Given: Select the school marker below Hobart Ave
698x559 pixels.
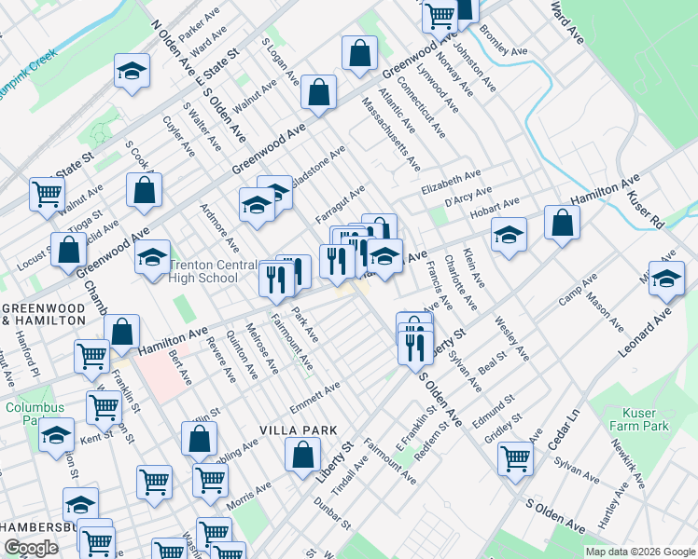Looking at the screenshot, I should [509, 236].
